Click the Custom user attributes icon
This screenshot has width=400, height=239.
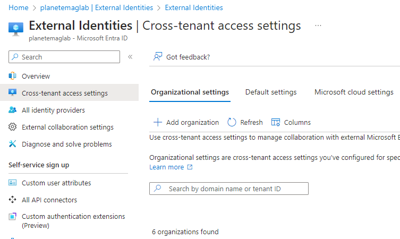[x=13, y=183]
